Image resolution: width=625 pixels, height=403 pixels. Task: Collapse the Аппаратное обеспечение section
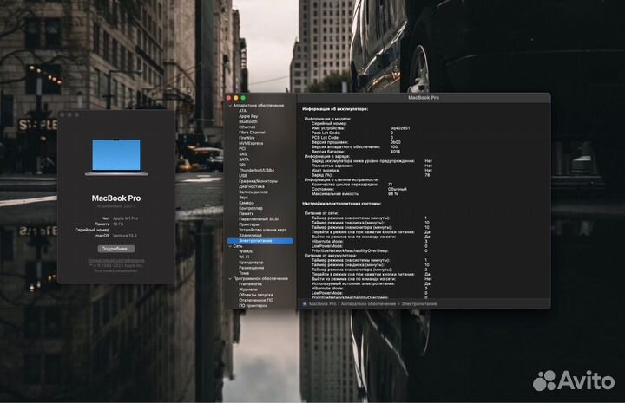pos(231,106)
